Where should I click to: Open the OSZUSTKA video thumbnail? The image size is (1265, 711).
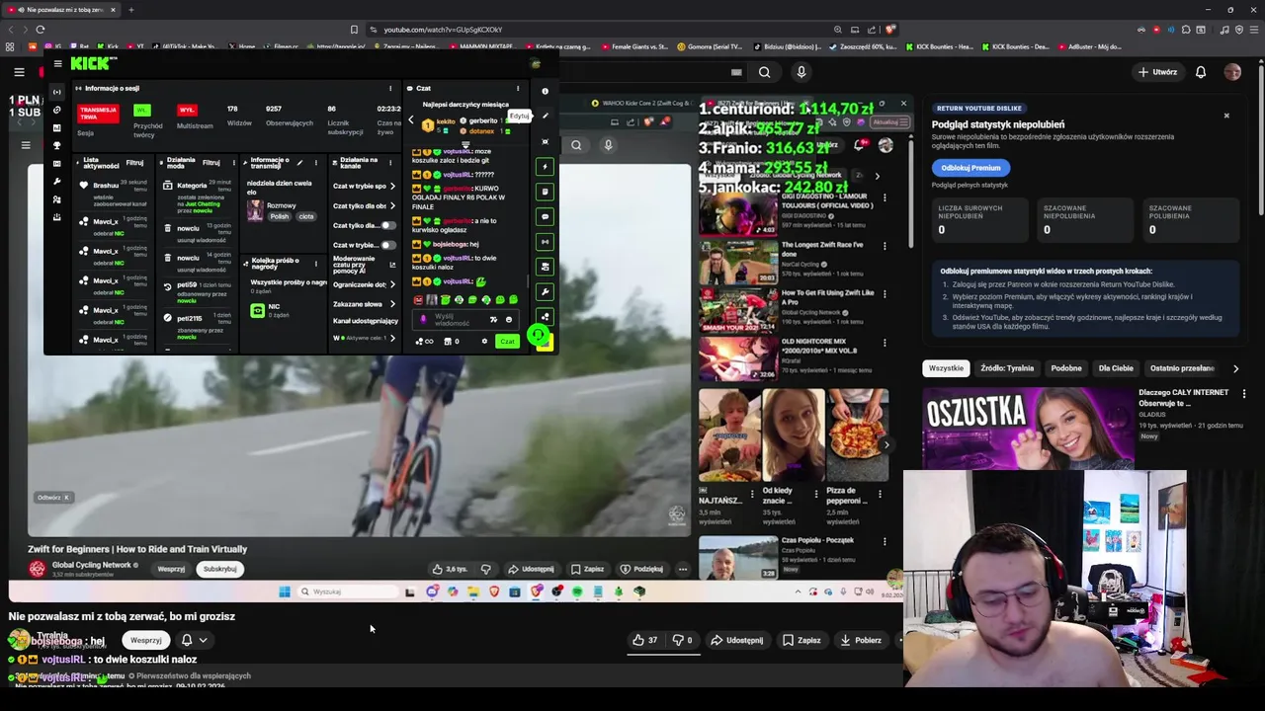click(1028, 428)
